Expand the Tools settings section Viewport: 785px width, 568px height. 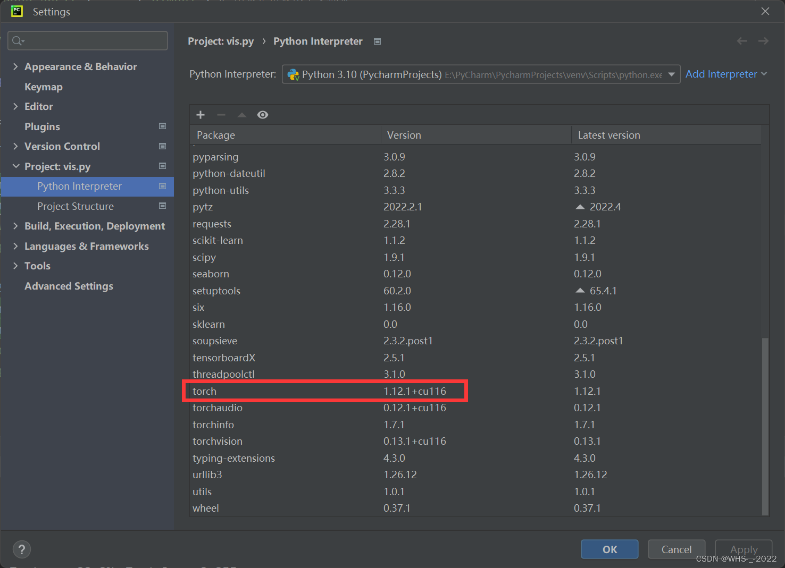[15, 266]
